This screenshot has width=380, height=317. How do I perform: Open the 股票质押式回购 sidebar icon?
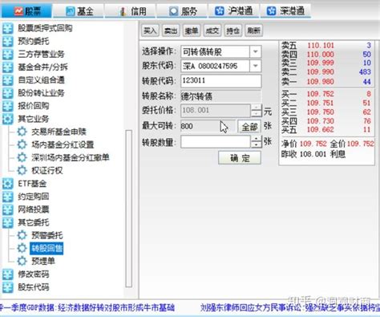pos(8,28)
